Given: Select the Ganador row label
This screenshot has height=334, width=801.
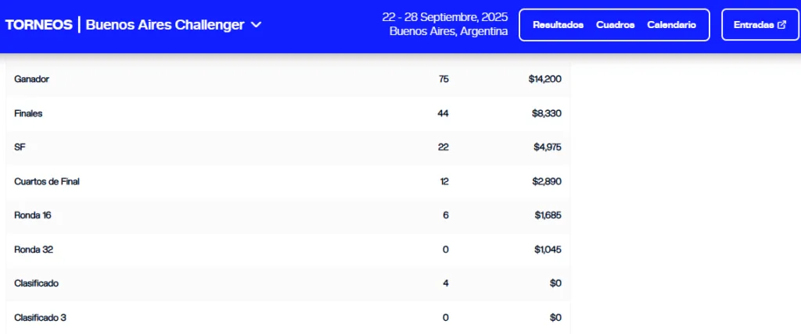Looking at the screenshot, I should point(32,79).
